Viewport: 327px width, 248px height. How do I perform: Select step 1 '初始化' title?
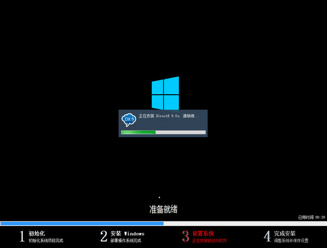37,233
